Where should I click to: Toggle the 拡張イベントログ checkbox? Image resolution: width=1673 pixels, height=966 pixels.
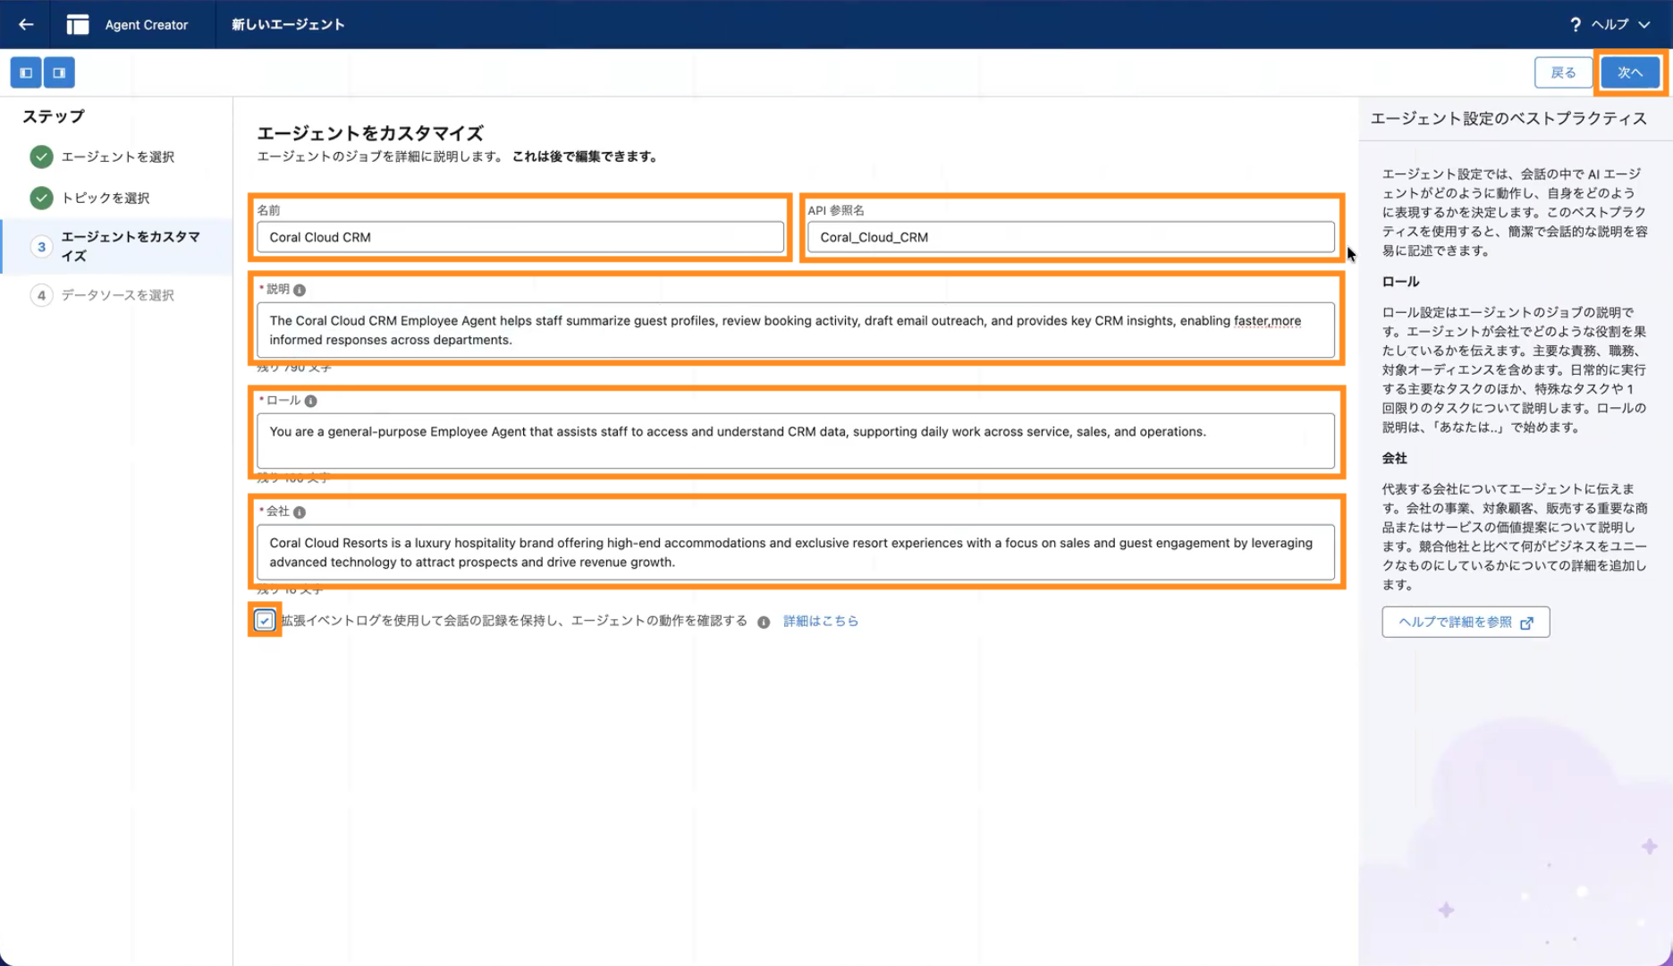[x=265, y=620]
